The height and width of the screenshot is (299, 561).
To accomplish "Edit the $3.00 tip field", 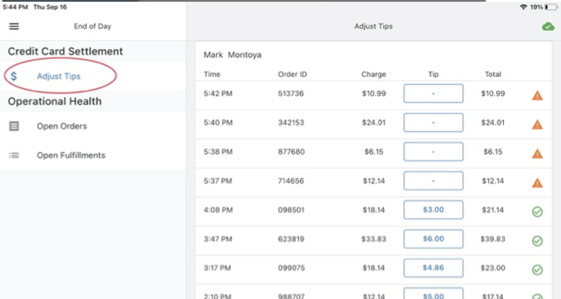I will click(433, 210).
